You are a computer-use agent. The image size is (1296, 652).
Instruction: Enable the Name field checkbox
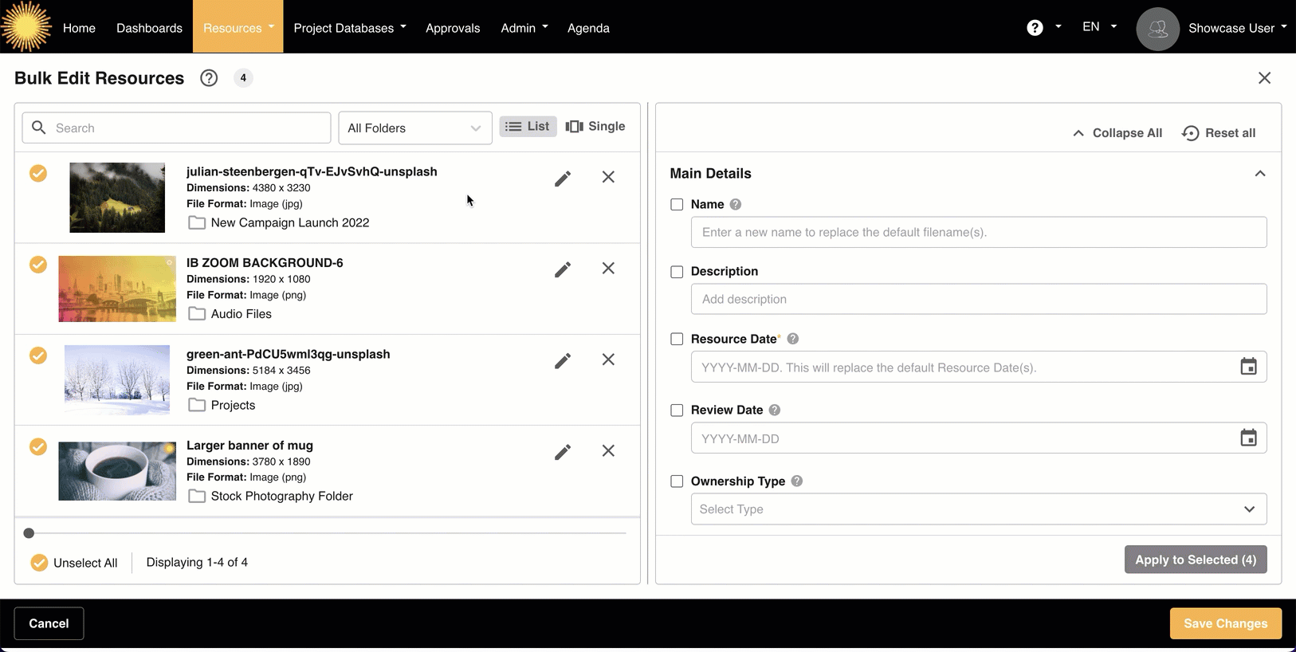(677, 204)
